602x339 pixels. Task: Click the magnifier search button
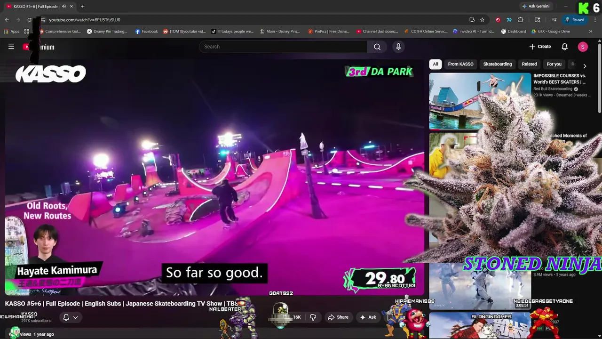377,47
